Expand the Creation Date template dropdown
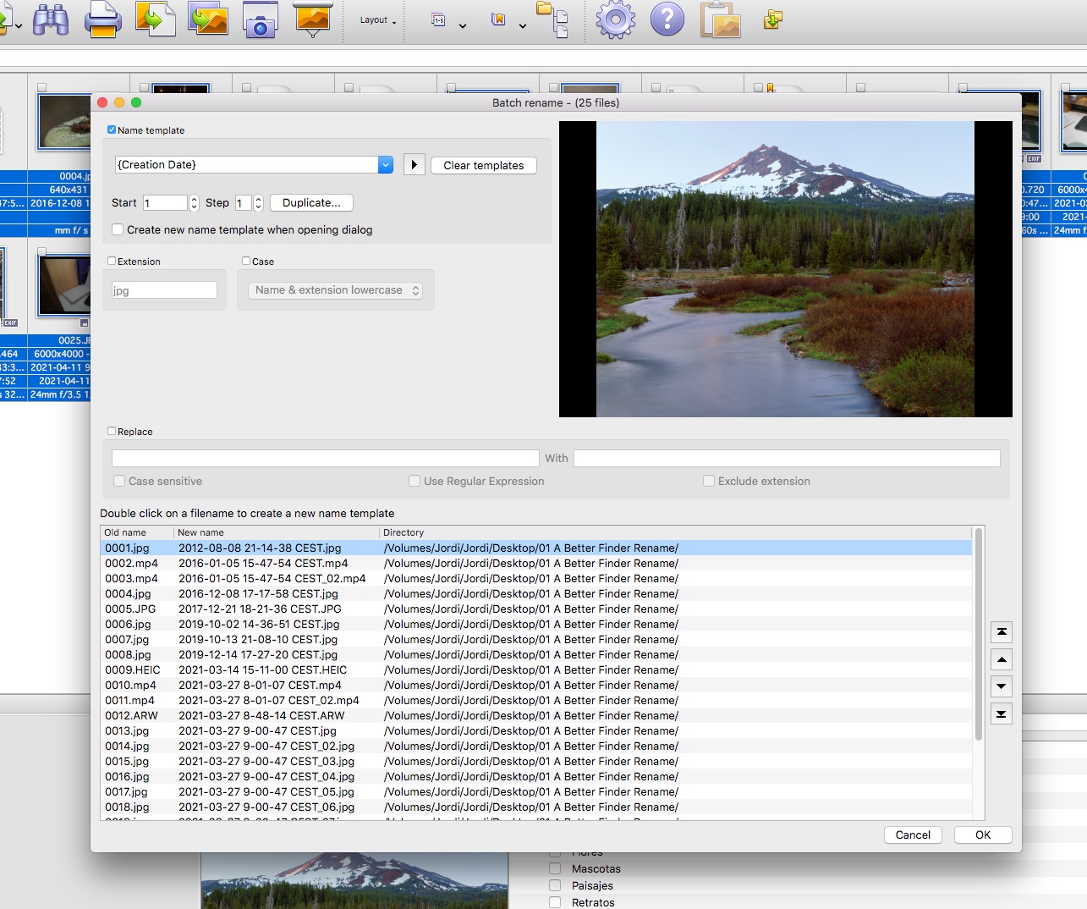This screenshot has height=909, width=1087. [386, 165]
